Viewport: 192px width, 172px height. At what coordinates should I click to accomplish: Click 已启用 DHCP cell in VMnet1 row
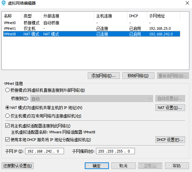click(135, 28)
